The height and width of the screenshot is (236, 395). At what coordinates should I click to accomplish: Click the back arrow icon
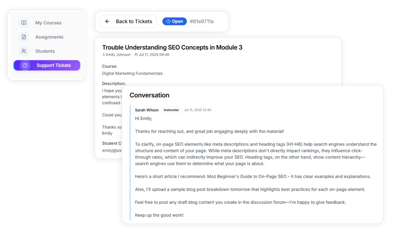click(x=107, y=22)
